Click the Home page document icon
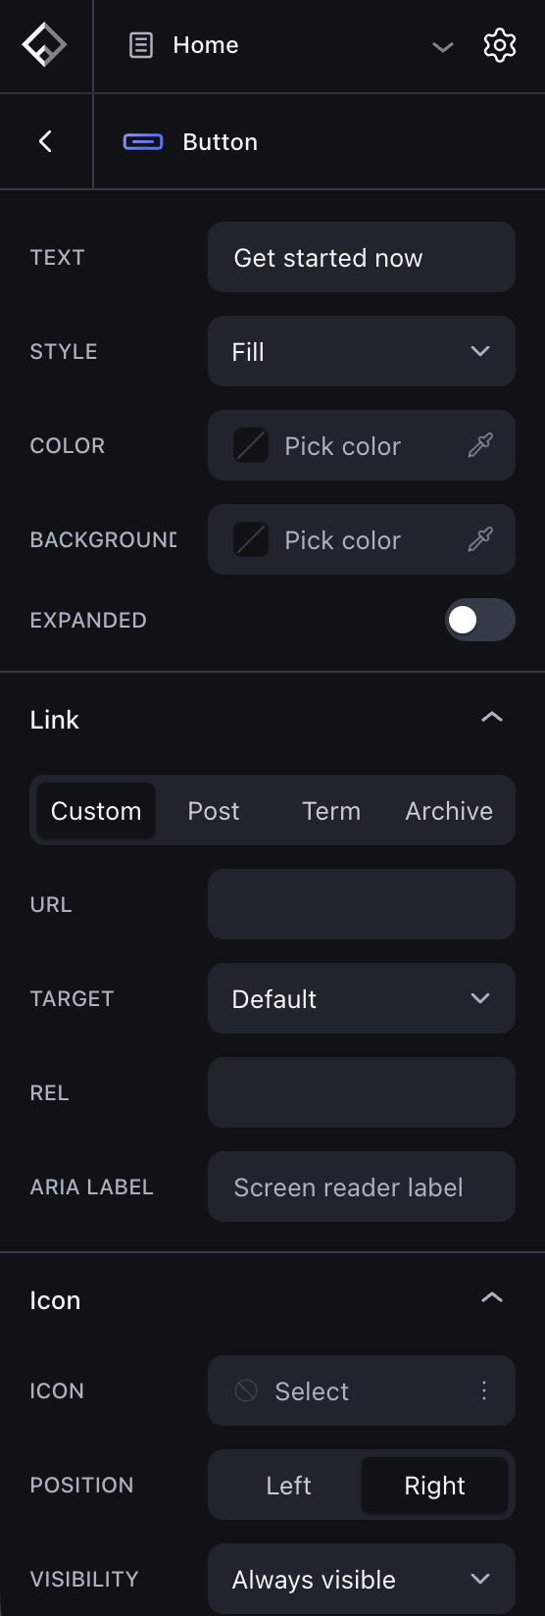The width and height of the screenshot is (545, 1616). (x=141, y=45)
